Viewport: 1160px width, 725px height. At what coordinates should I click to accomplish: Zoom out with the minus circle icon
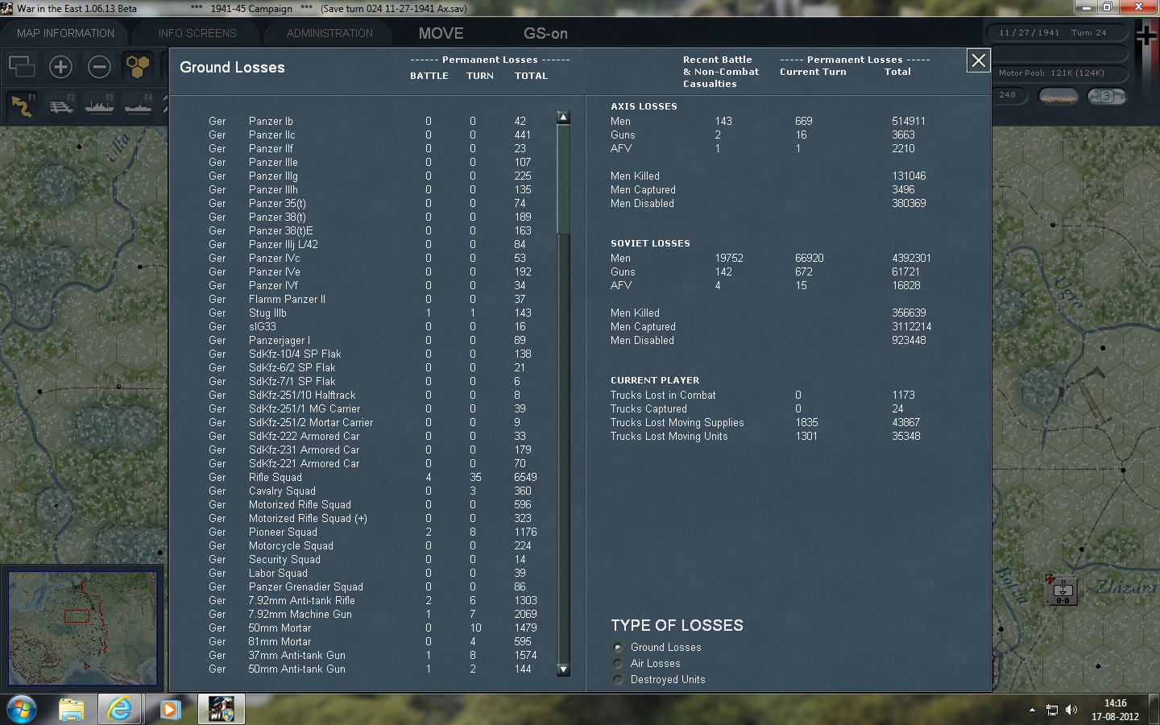coord(99,66)
